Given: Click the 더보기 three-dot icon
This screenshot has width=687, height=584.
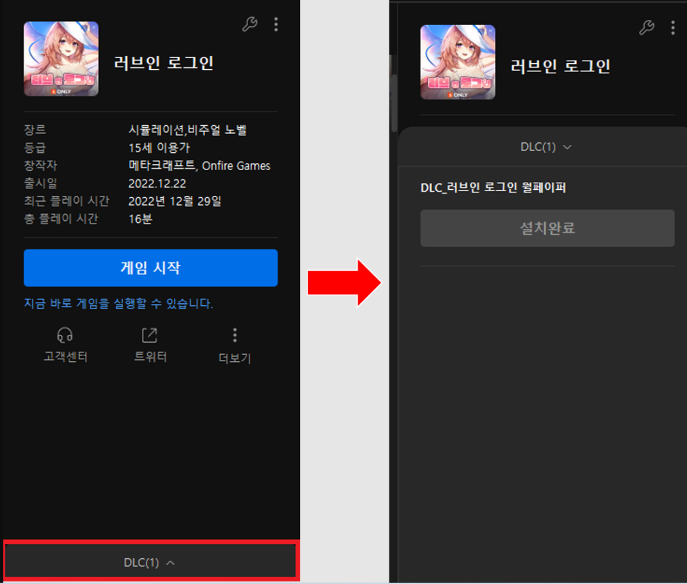Looking at the screenshot, I should [234, 336].
